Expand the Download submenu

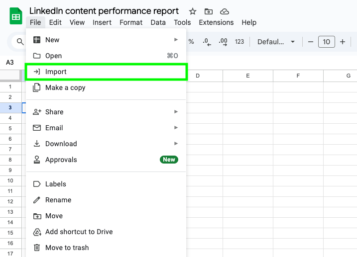tap(106, 144)
